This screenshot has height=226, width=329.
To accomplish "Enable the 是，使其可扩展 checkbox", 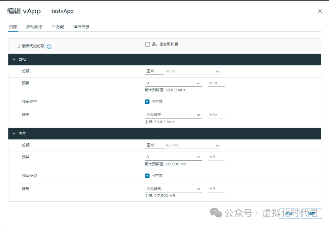I will pos(147,44).
